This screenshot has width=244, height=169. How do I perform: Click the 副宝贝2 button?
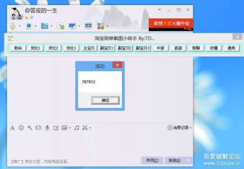click(125, 48)
